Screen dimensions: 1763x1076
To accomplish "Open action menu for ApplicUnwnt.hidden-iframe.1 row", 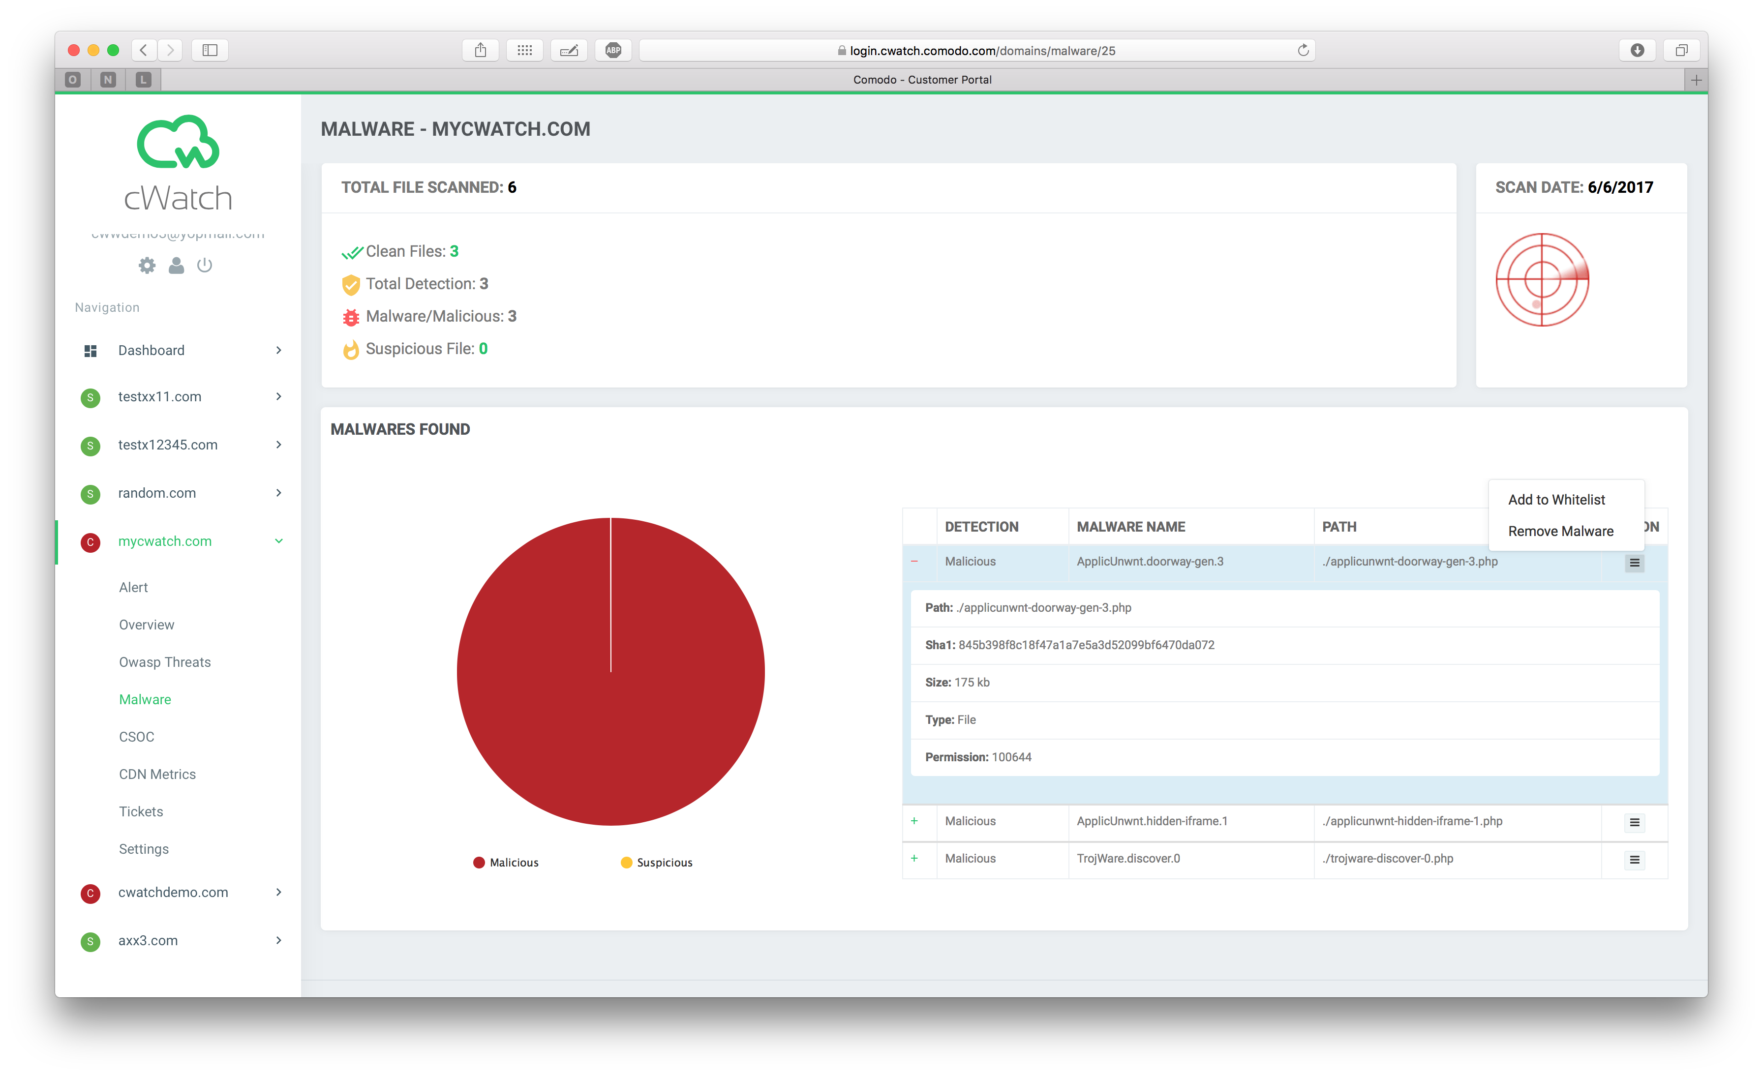I will coord(1634,822).
